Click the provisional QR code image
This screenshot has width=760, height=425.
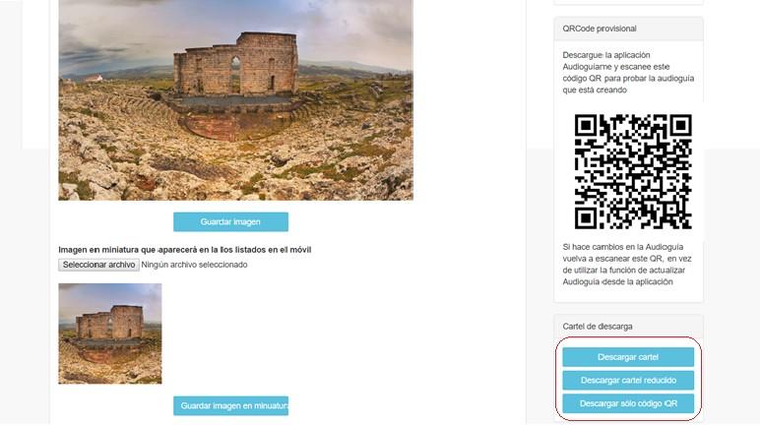click(633, 171)
